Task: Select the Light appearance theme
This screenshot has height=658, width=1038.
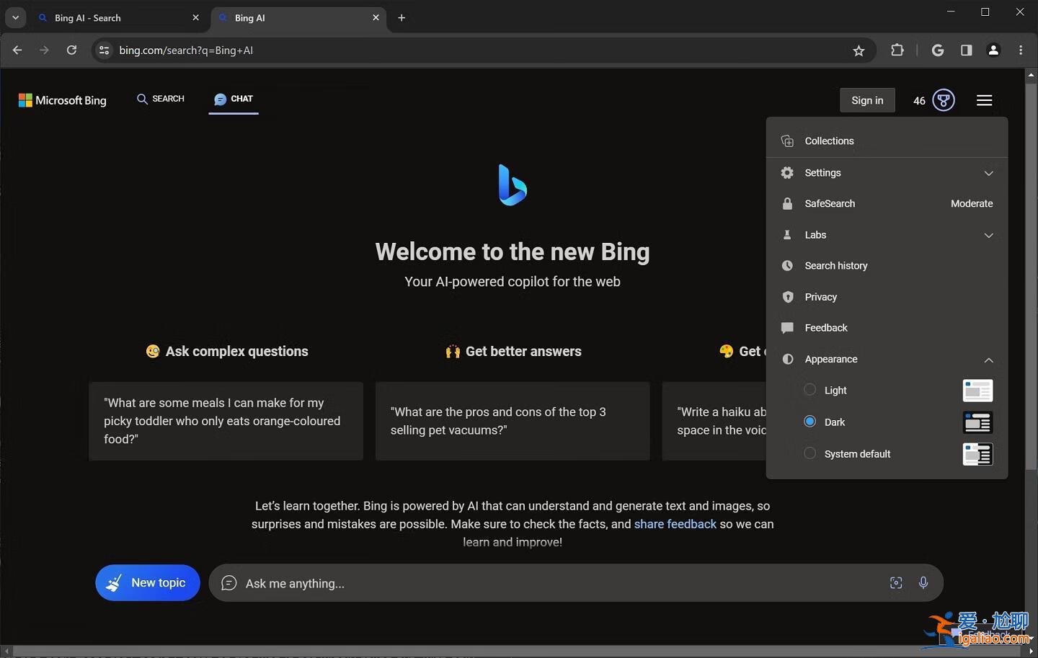Action: coord(810,389)
